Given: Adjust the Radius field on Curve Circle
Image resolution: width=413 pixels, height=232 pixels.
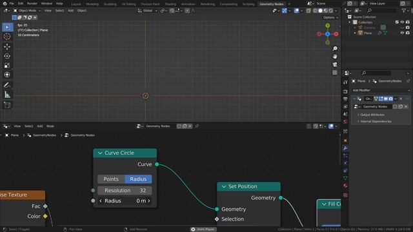Looking at the screenshot, I should click(125, 200).
